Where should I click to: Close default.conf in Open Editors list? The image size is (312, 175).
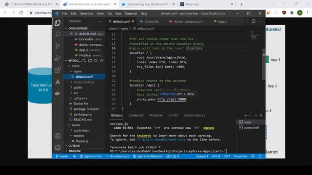[71, 34]
